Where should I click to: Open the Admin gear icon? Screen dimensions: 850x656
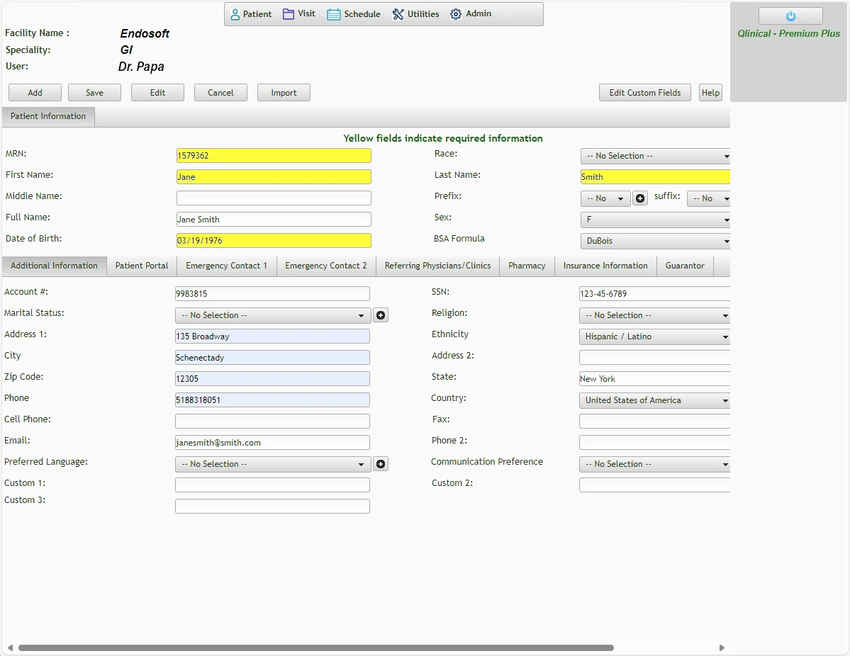pyautogui.click(x=455, y=13)
